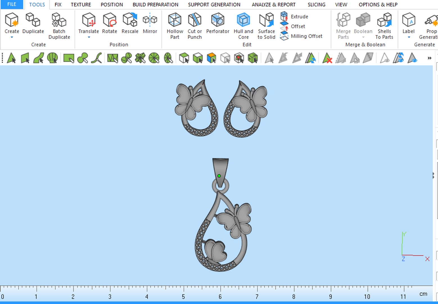Click the oval wheel marking icon
Image resolution: width=438 pixels, height=304 pixels.
coord(168,58)
